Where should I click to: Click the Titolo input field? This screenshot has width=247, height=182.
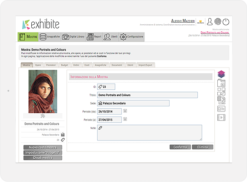pyautogui.click(x=147, y=95)
